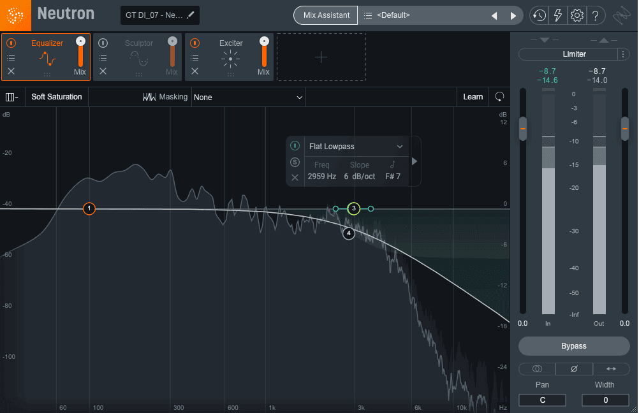The width and height of the screenshot is (639, 413).
Task: Add a new module with plus slot
Action: pyautogui.click(x=321, y=57)
